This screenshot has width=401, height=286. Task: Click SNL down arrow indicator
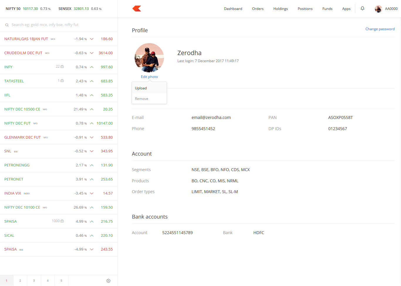click(92, 151)
